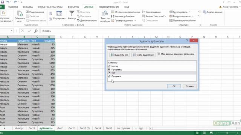Confirm the dialog with OK
Viewport: 241px width, 135px height.
tap(174, 86)
